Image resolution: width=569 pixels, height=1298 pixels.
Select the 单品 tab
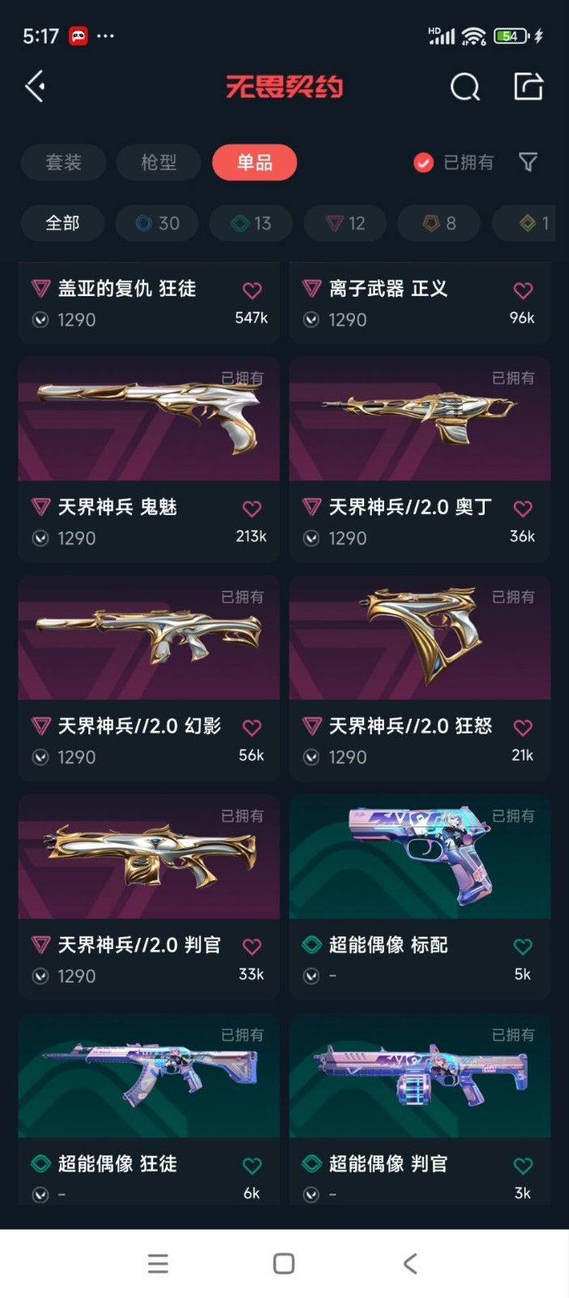coord(255,162)
